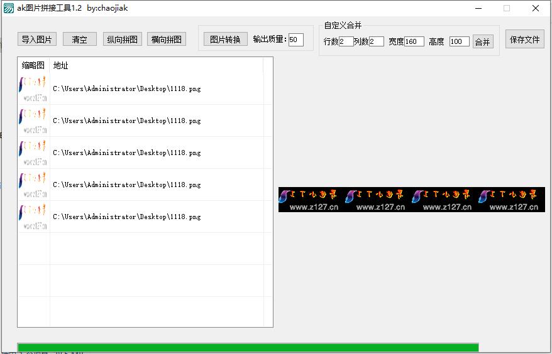
Task: Click the 图片转换 convert button
Action: [x=226, y=39]
